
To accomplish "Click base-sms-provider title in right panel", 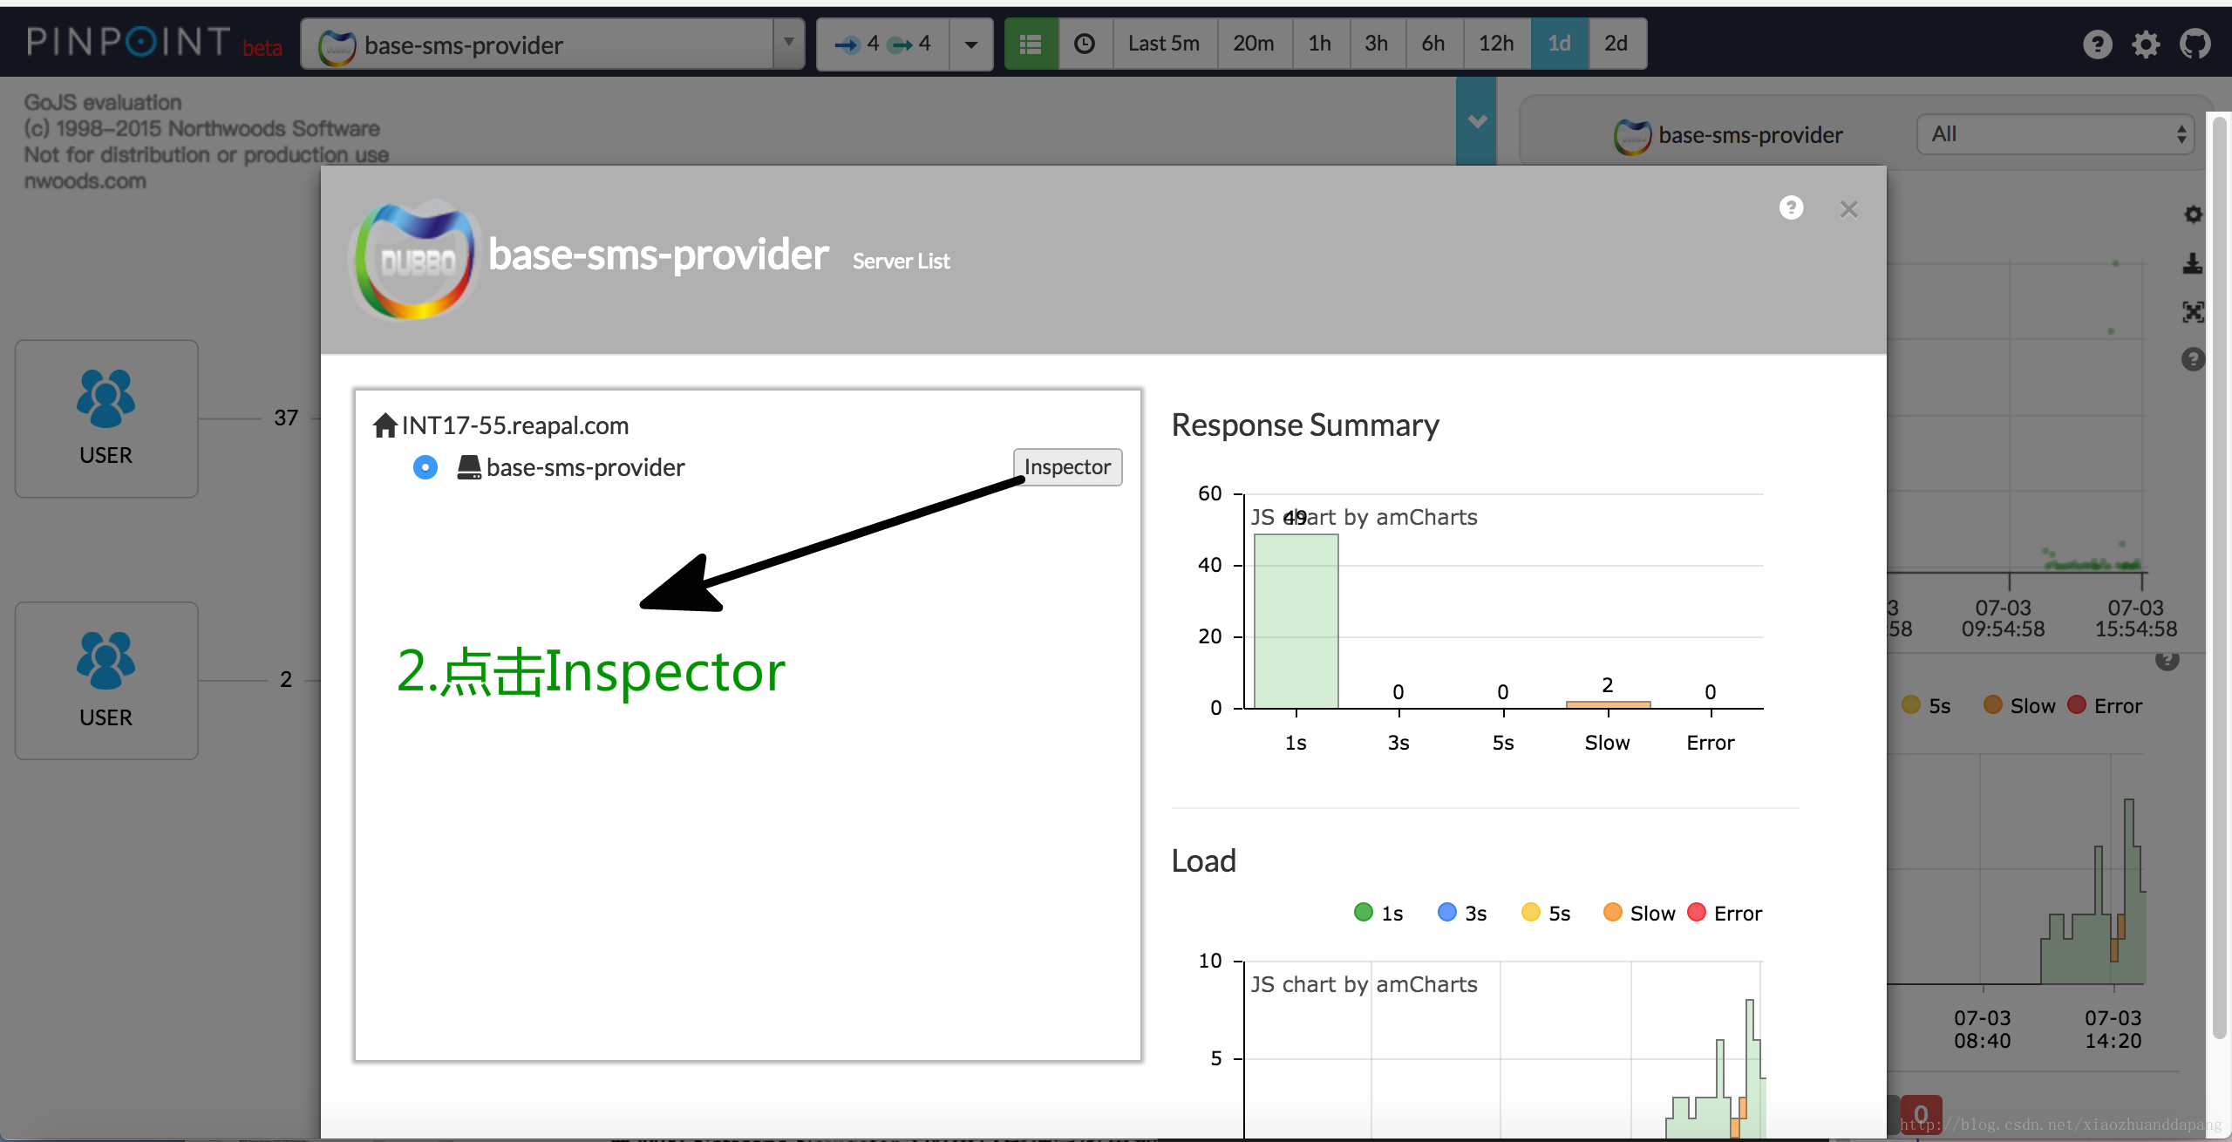I will 1750,135.
